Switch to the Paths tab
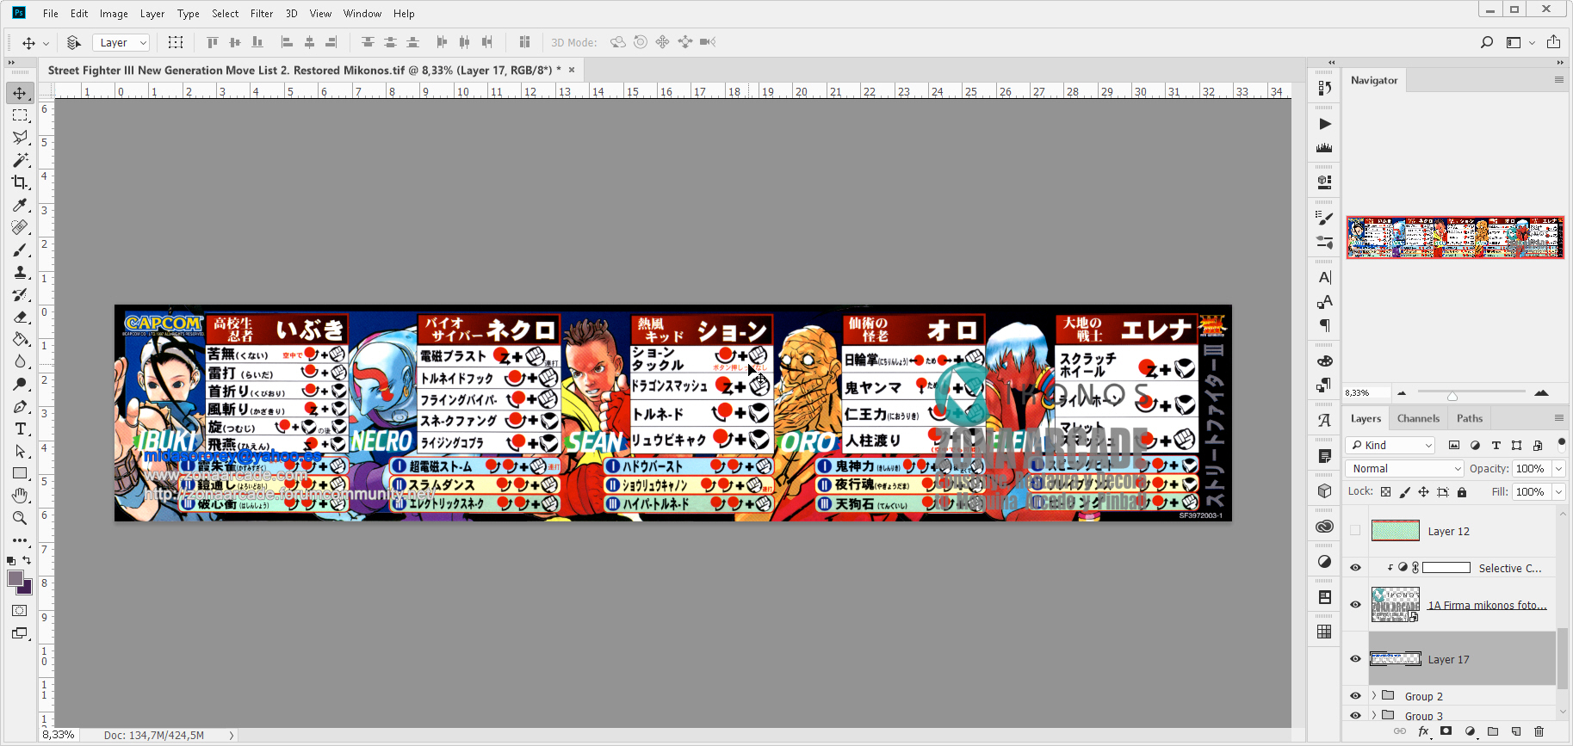1573x746 pixels. pos(1470,418)
